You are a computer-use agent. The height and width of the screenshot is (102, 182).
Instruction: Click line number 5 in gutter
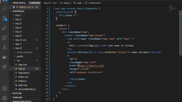pos(47,8)
